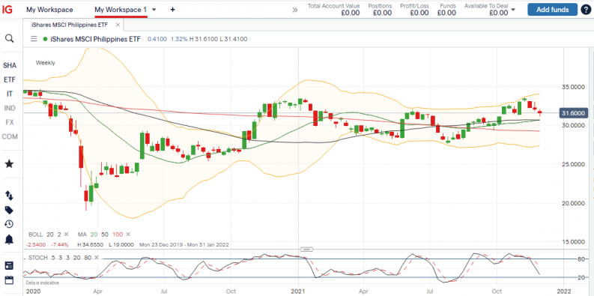594x296 pixels.
Task: Click the Weekly timeframe label
Action: coord(46,63)
